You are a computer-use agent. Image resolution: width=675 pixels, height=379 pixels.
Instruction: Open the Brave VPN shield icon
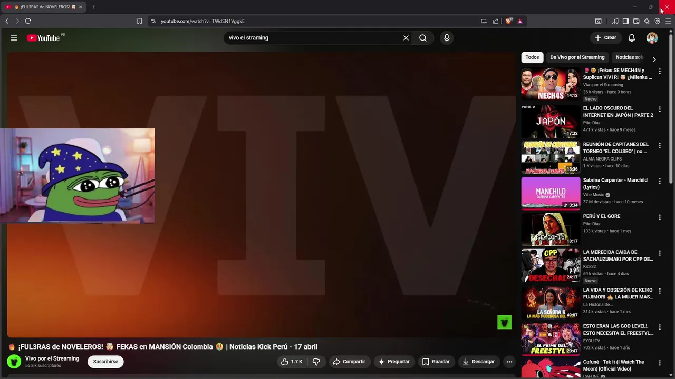pos(657,21)
